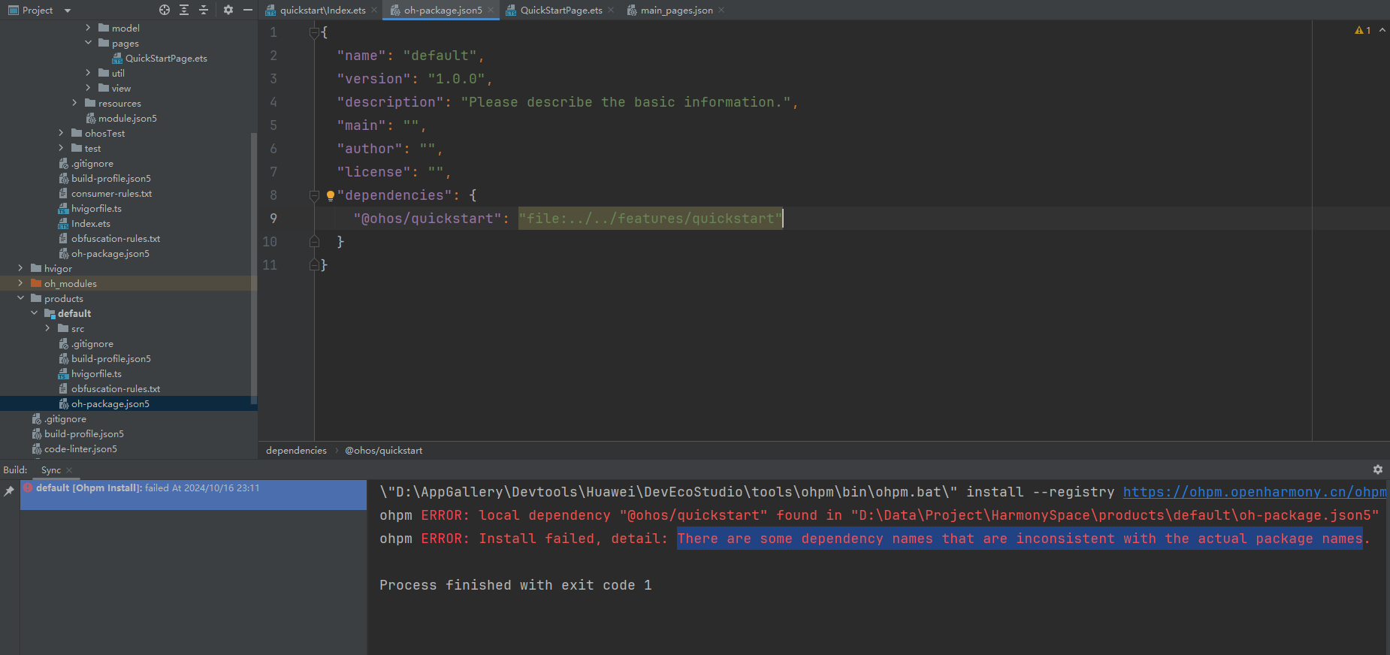Open the Build panel settings gear
The width and height of the screenshot is (1390, 655).
coord(1378,469)
